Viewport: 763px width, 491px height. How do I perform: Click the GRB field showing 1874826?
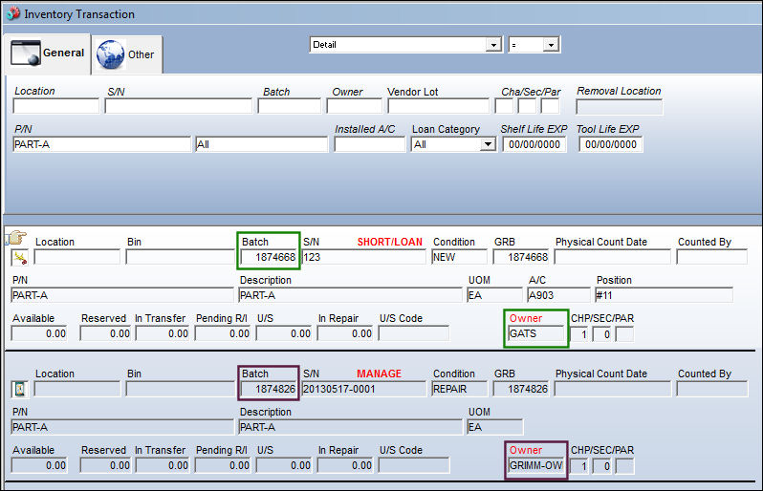point(521,389)
